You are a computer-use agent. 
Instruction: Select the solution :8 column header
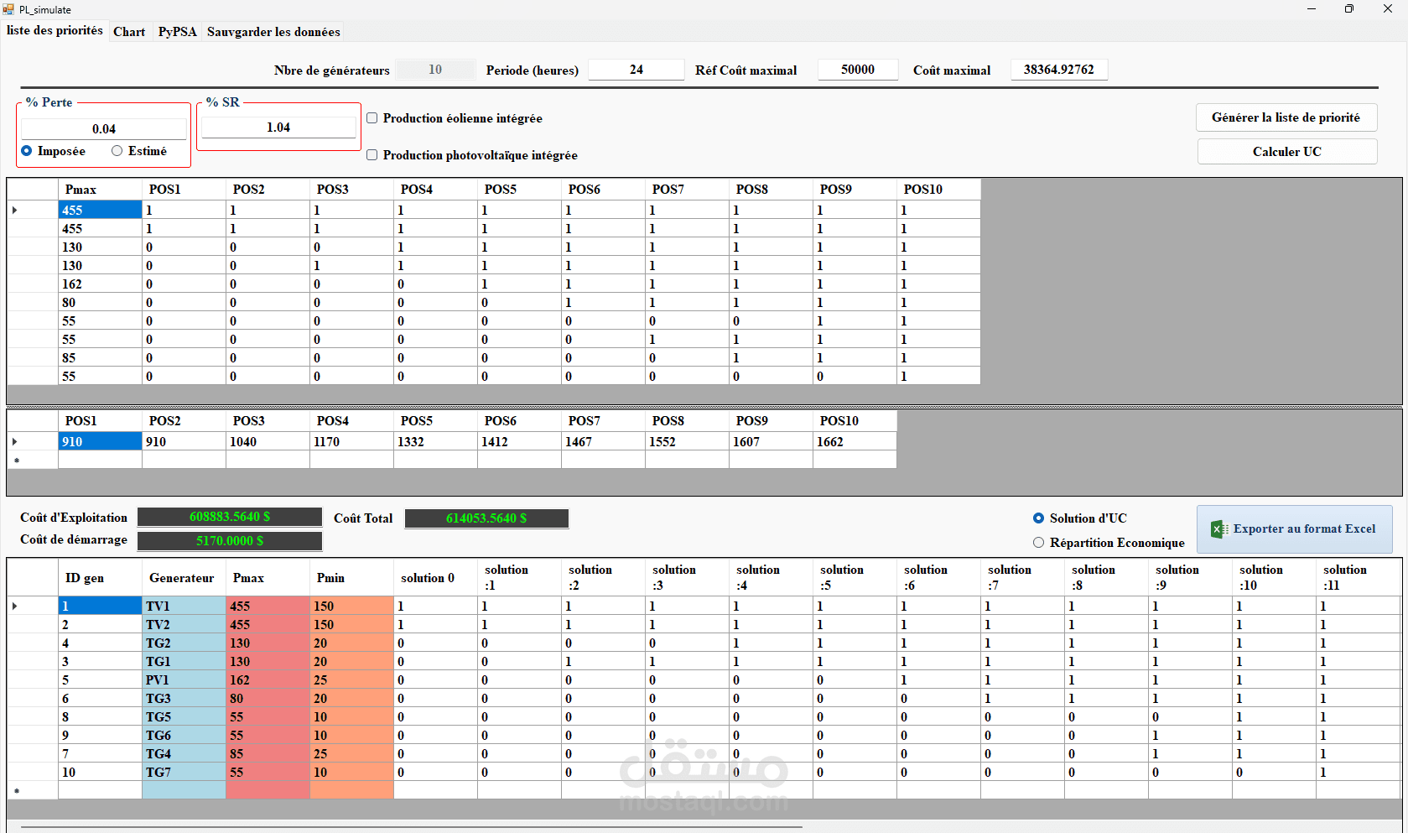coord(1106,578)
